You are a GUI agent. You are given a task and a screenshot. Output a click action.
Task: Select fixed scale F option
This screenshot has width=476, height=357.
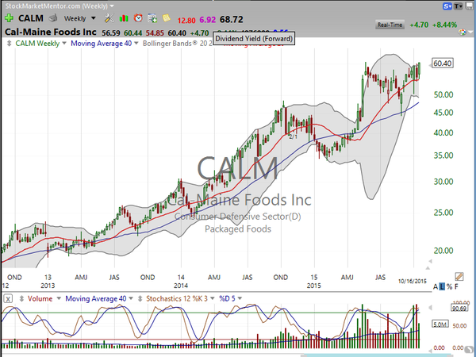(456, 286)
